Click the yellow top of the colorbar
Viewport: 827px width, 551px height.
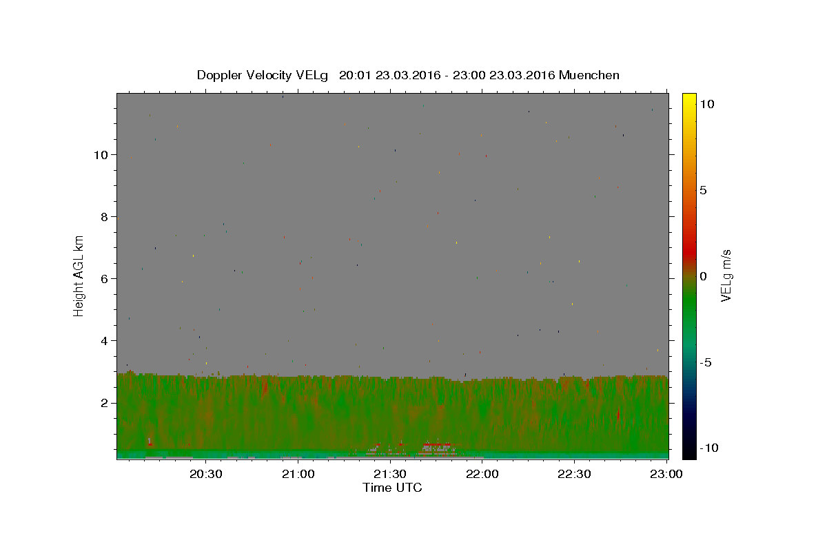click(689, 98)
